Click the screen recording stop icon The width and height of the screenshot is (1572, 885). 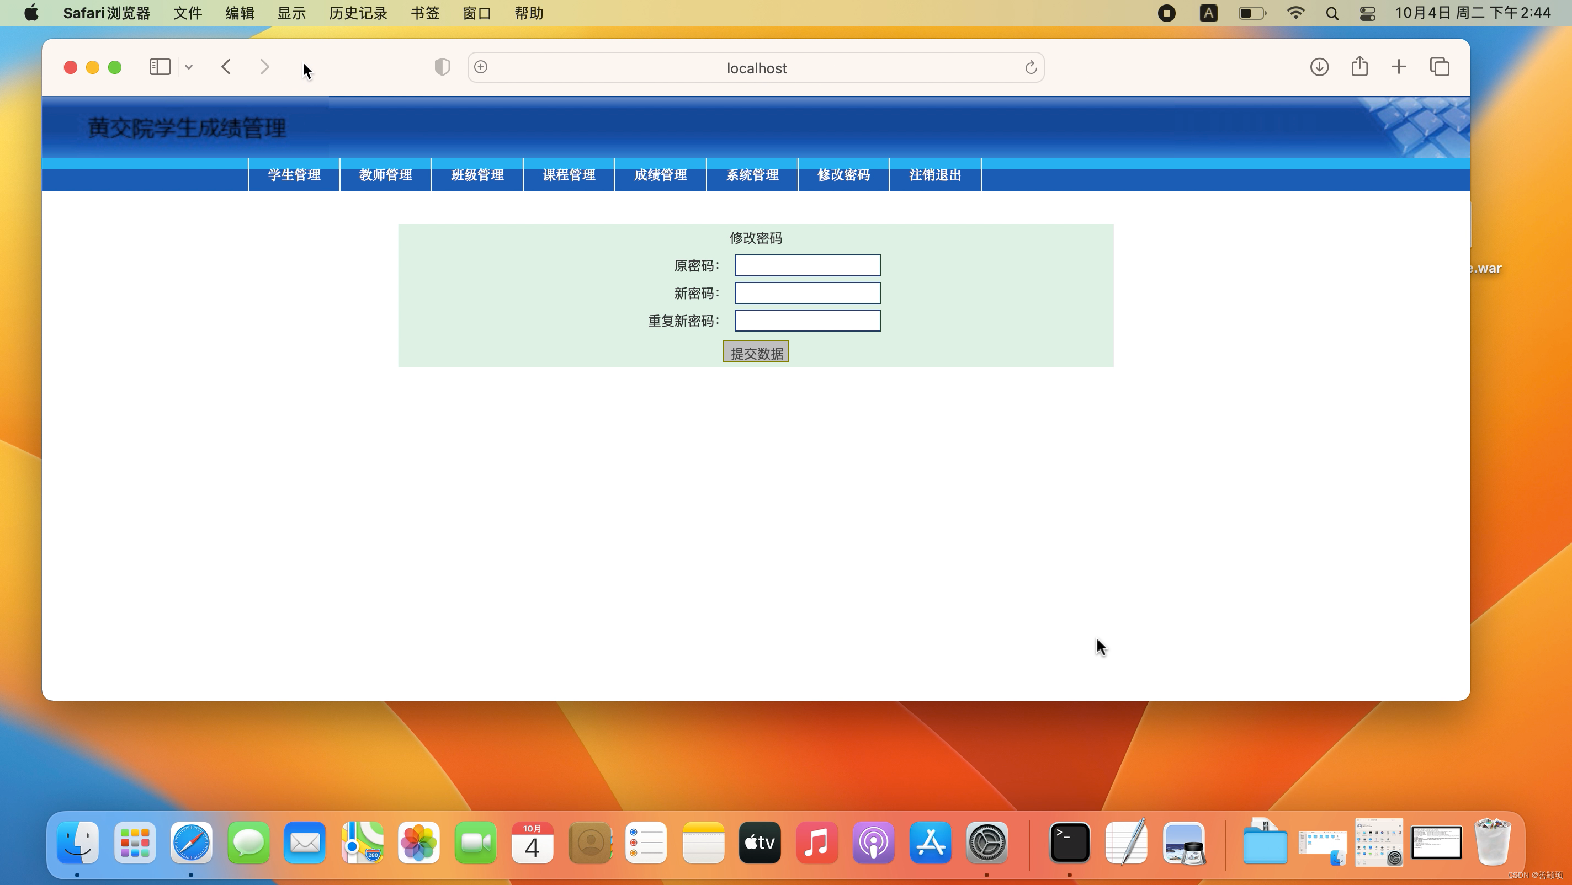coord(1166,13)
